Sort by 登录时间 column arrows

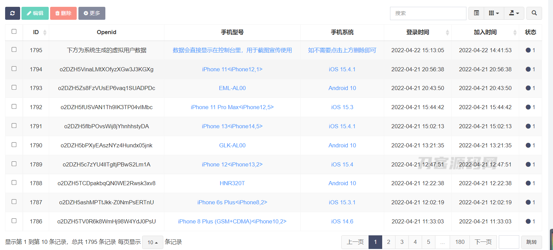pyautogui.click(x=447, y=32)
